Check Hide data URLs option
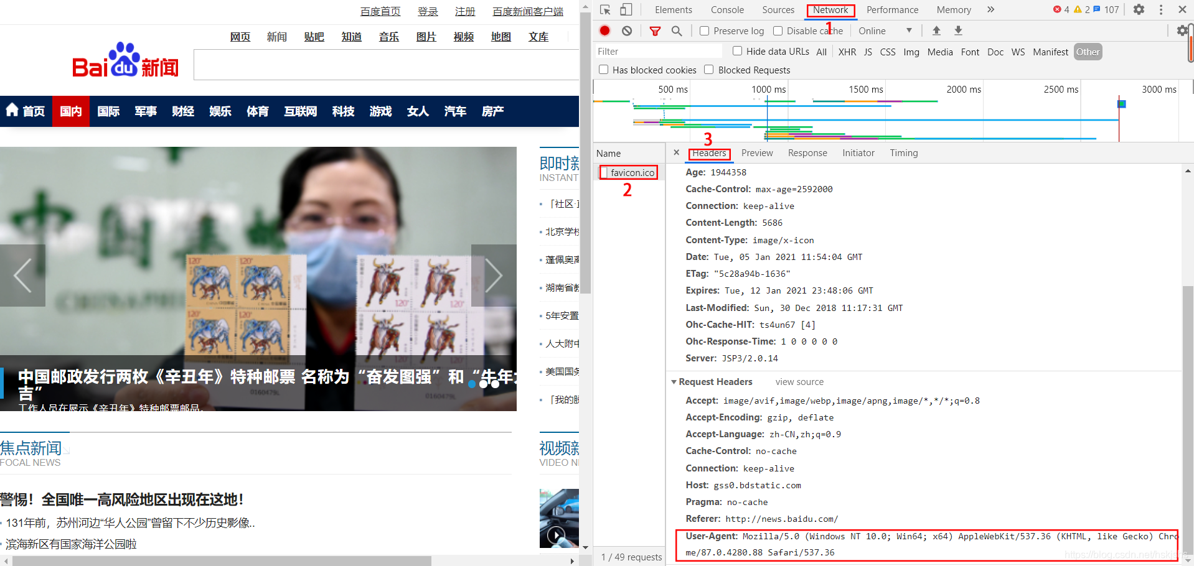The image size is (1194, 566). pos(737,51)
